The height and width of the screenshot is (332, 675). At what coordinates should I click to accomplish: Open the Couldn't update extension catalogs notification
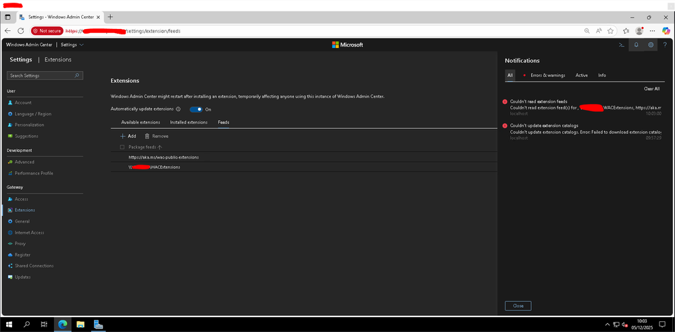583,132
